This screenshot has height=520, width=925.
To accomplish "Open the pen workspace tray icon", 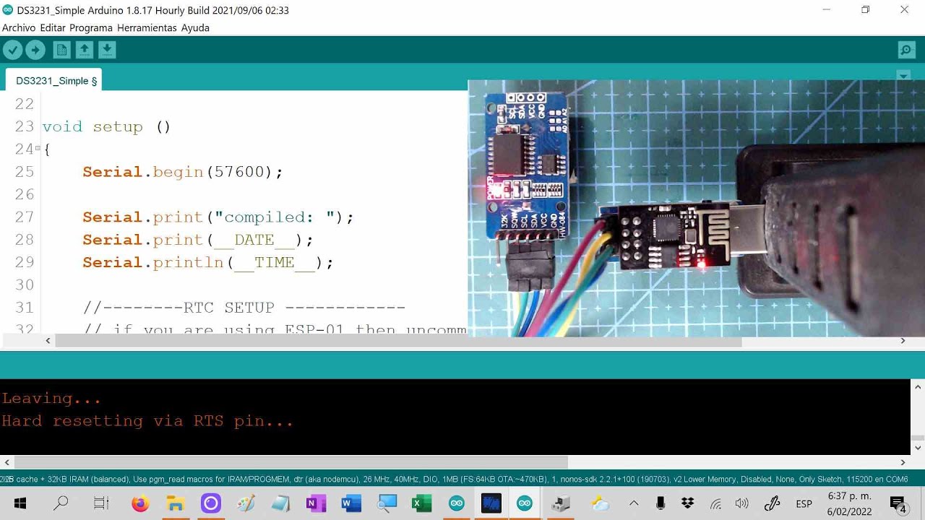I will coord(773,503).
